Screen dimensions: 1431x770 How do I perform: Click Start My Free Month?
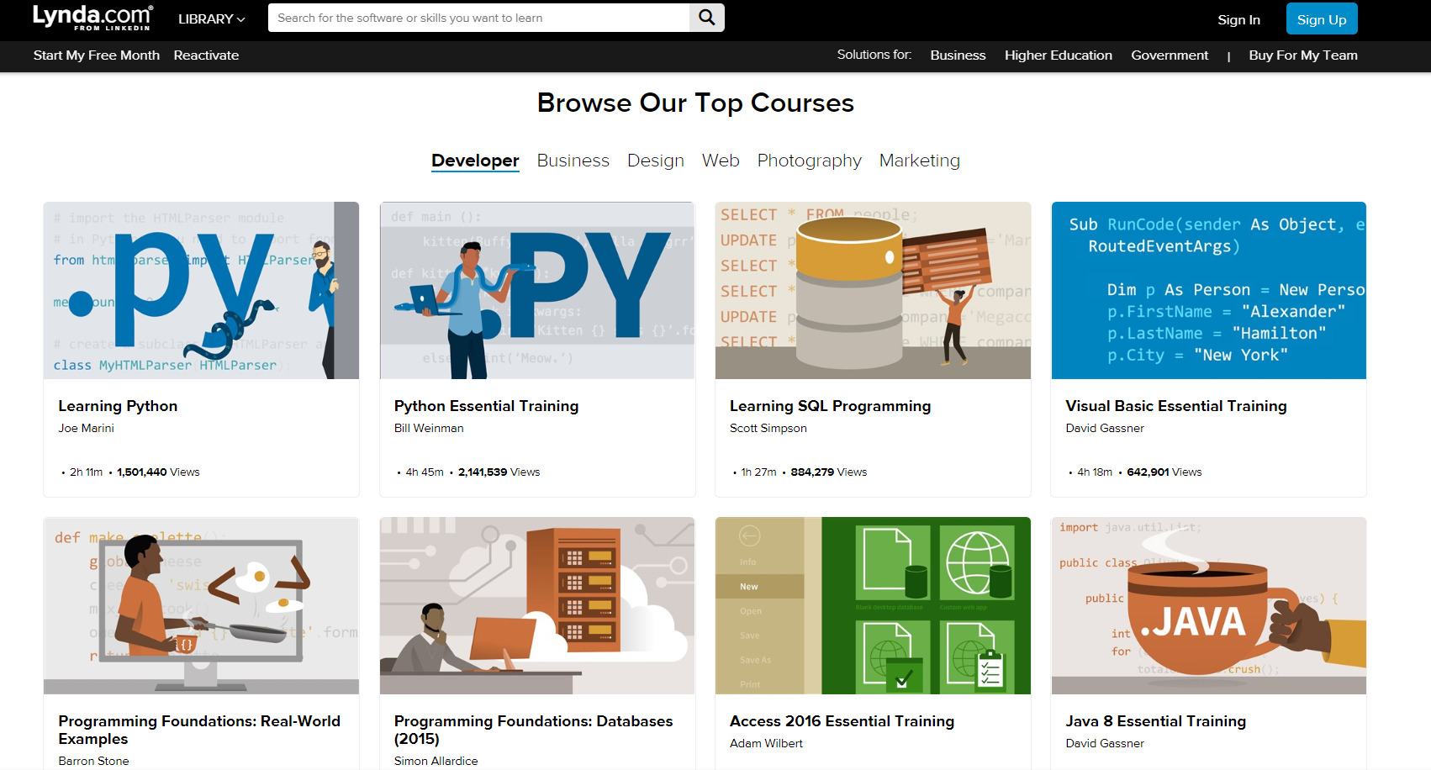coord(97,55)
